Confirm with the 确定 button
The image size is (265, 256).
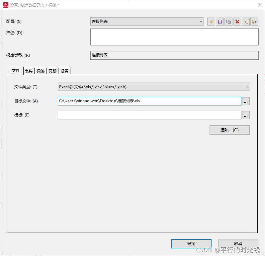191,244
